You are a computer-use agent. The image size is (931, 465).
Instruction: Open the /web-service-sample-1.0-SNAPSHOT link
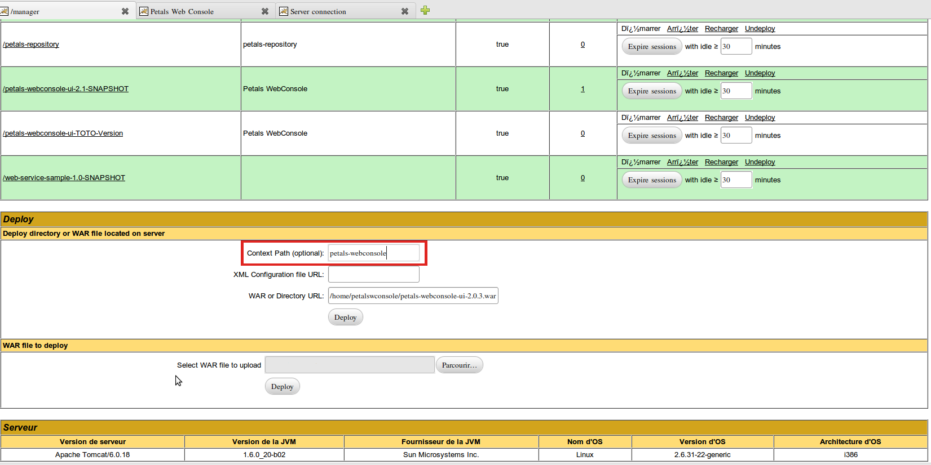click(64, 178)
